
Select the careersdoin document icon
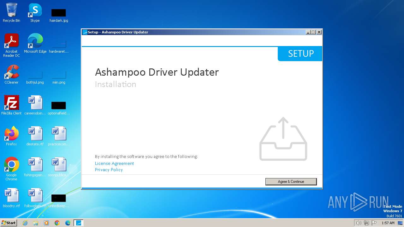35,105
